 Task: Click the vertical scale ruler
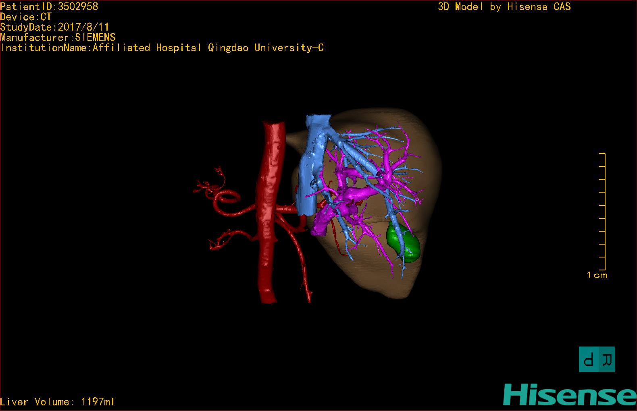tap(603, 212)
